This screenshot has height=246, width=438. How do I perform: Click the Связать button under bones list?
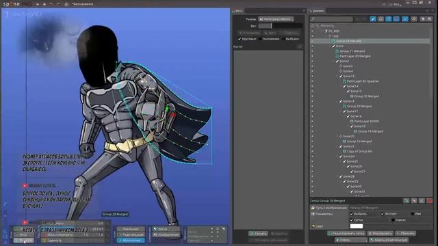pos(258,234)
